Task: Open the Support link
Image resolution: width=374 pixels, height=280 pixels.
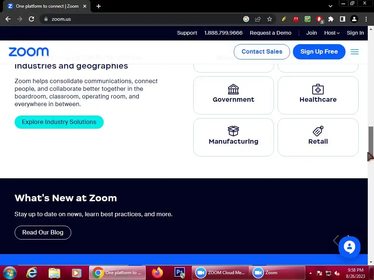Action: (x=187, y=33)
